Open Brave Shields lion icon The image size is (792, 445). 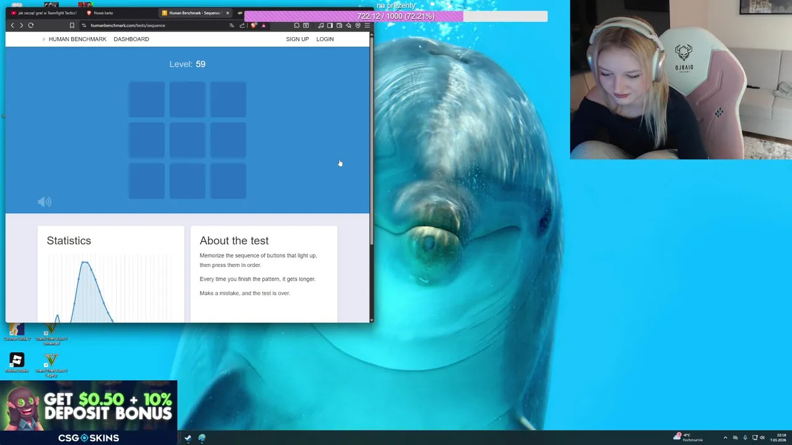tap(253, 25)
